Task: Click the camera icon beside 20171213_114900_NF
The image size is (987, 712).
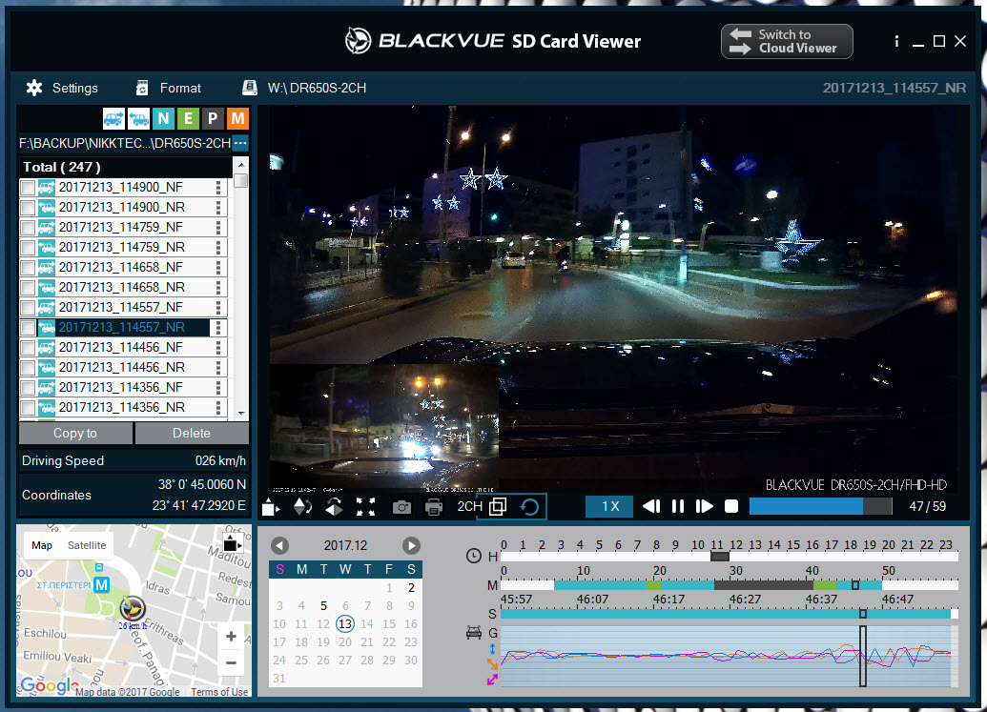Action: click(46, 188)
